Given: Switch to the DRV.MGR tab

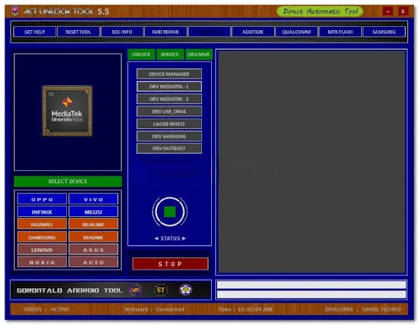Looking at the screenshot, I should coord(199,54).
